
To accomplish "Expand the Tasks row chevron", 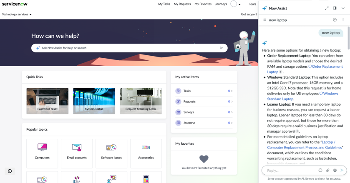I will [x=232, y=91].
